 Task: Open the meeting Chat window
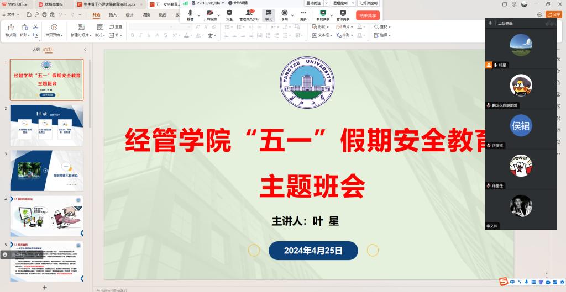click(x=268, y=13)
